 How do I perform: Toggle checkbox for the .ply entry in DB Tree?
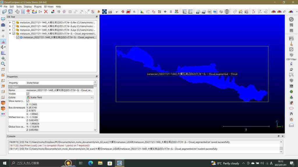[14, 26]
